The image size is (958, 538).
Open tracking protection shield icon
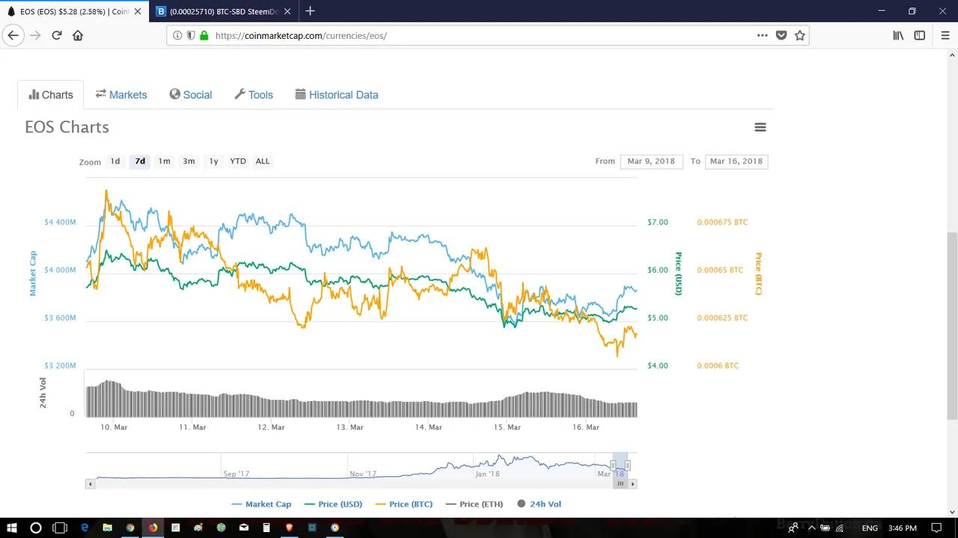(191, 35)
